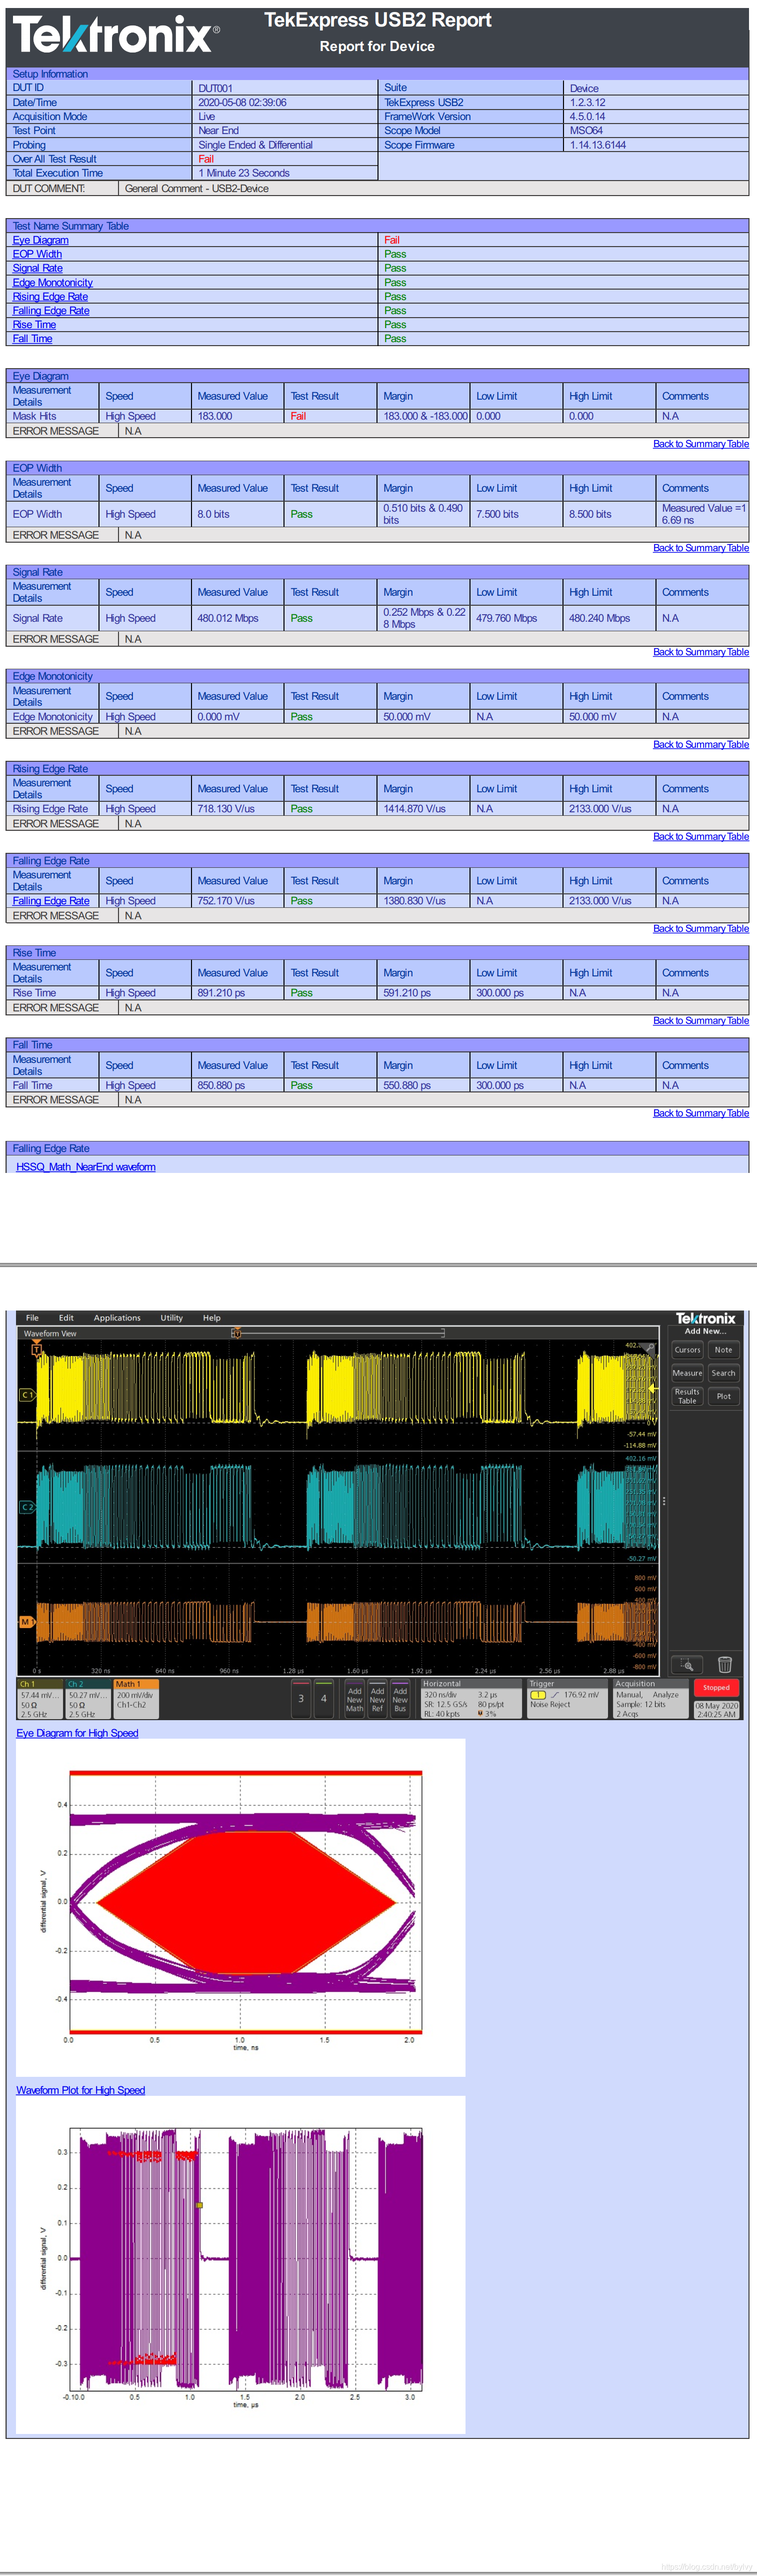Image resolution: width=757 pixels, height=2576 pixels.
Task: Follow the Rising Edge Rate summary link
Action: pyautogui.click(x=50, y=297)
